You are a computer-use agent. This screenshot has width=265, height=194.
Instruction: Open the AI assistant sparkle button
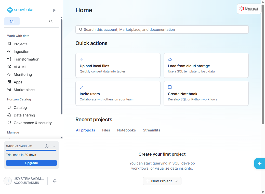pos(260,163)
